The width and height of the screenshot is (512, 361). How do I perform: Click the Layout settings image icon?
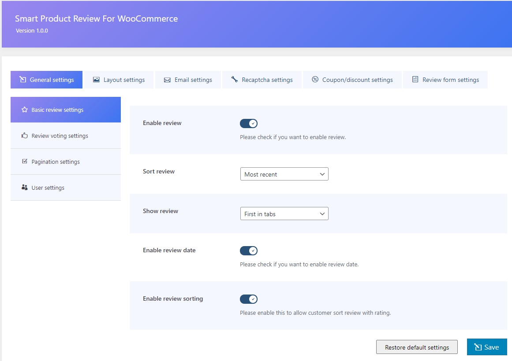[x=96, y=80]
